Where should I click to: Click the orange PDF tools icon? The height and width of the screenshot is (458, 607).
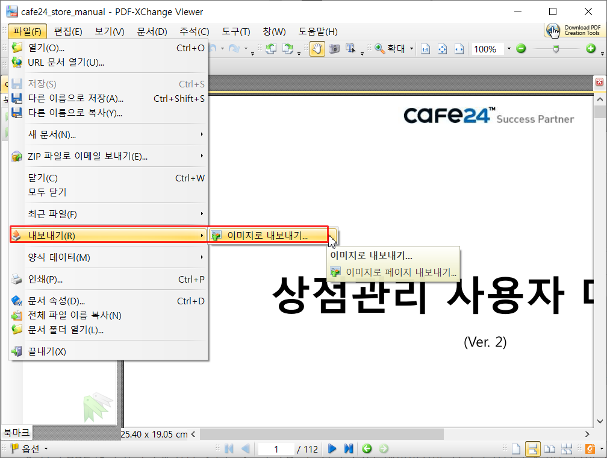coord(590,449)
